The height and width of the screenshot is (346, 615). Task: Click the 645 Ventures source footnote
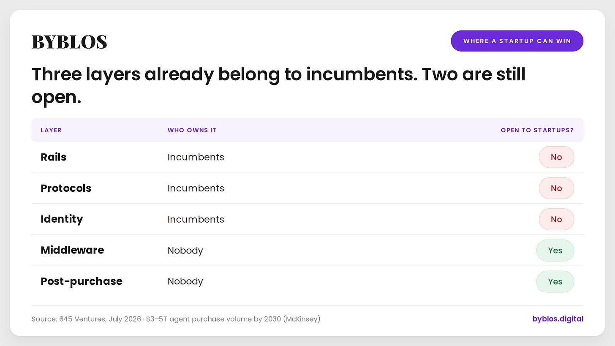pyautogui.click(x=176, y=319)
